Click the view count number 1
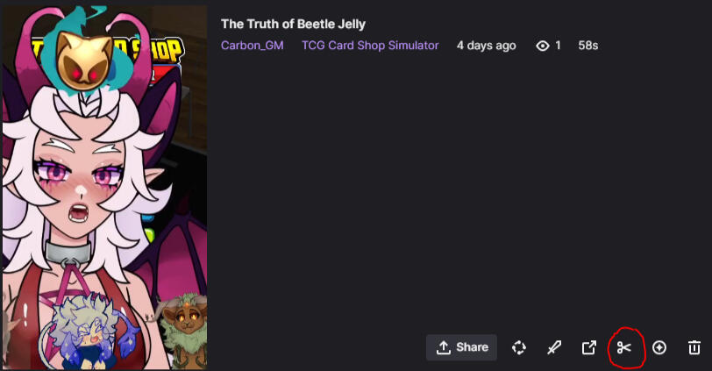Image resolution: width=712 pixels, height=371 pixels. [x=558, y=46]
